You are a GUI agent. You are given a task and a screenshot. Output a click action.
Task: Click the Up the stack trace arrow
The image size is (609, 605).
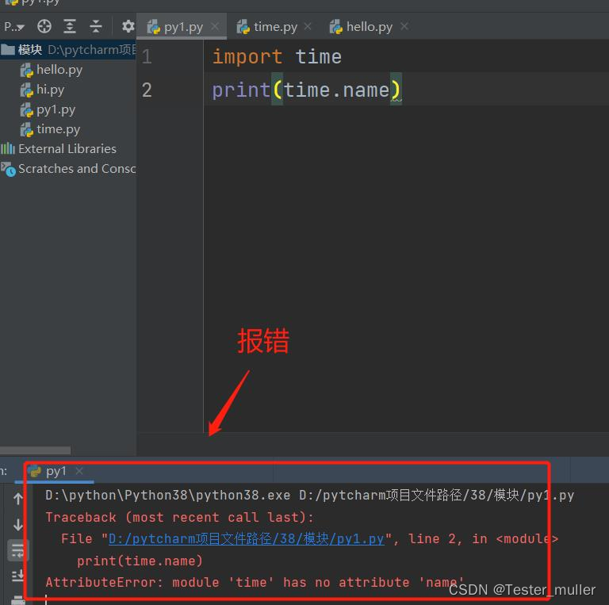pos(18,499)
